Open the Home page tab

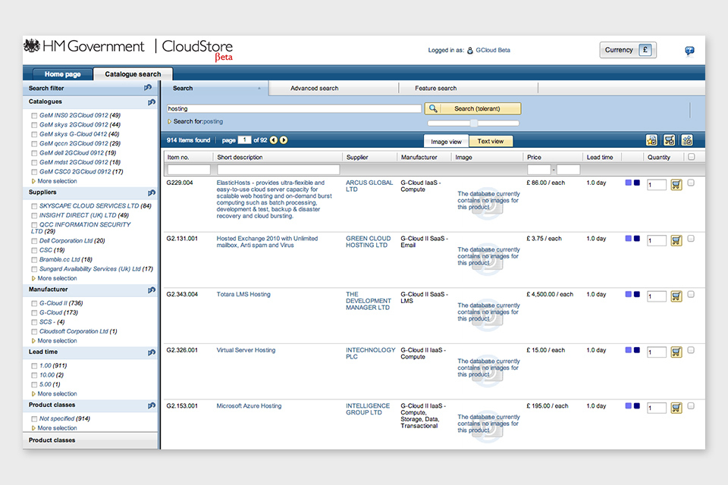click(x=62, y=74)
